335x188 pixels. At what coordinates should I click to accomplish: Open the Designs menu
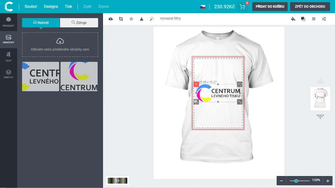click(x=51, y=6)
